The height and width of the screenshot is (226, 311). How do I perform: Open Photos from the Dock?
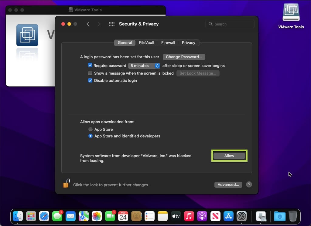pyautogui.click(x=97, y=216)
